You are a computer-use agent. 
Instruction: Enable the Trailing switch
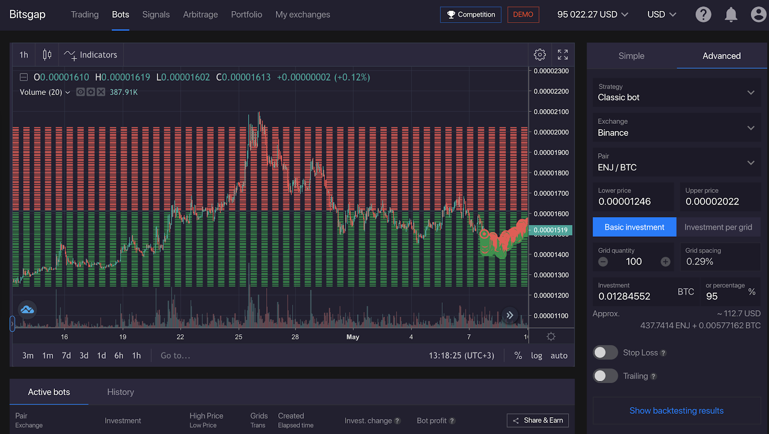tap(605, 376)
